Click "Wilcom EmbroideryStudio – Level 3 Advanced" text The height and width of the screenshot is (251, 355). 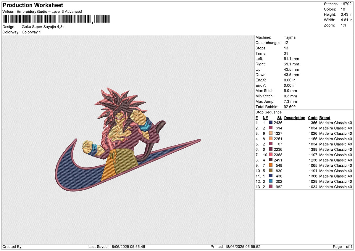point(42,12)
